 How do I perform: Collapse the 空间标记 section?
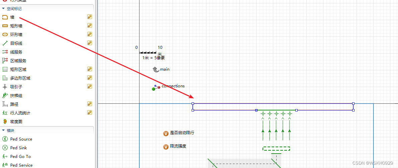pyautogui.click(x=3, y=9)
